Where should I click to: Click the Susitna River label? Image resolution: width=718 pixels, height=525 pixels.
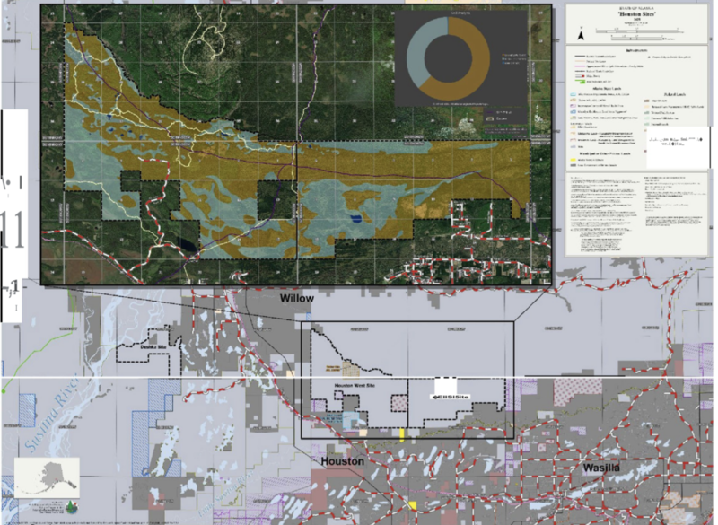click(x=51, y=414)
